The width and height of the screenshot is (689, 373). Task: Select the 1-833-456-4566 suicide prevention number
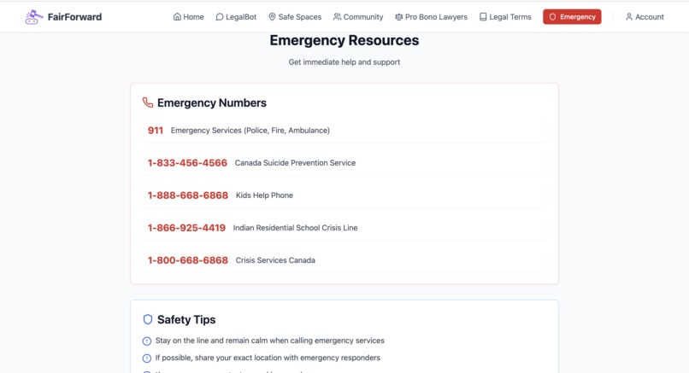coord(187,163)
